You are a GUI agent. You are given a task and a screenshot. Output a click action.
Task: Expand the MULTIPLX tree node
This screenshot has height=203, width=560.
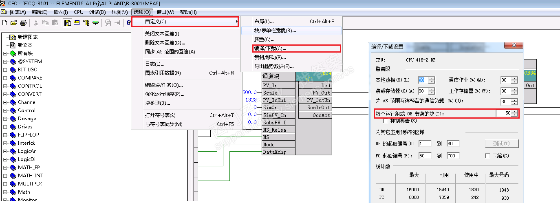[5, 184]
